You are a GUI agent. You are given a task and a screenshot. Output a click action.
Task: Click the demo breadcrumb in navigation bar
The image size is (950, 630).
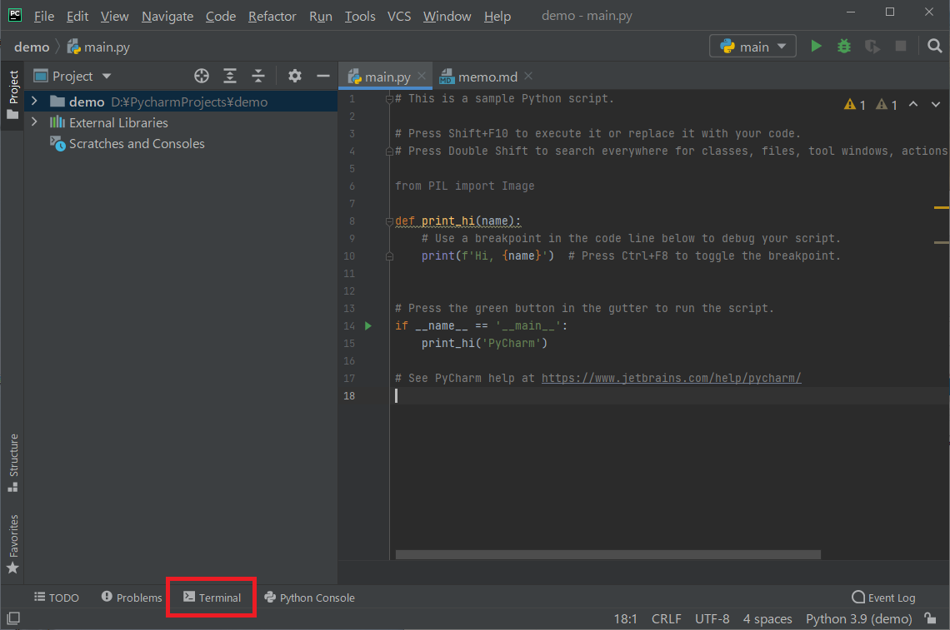[32, 47]
